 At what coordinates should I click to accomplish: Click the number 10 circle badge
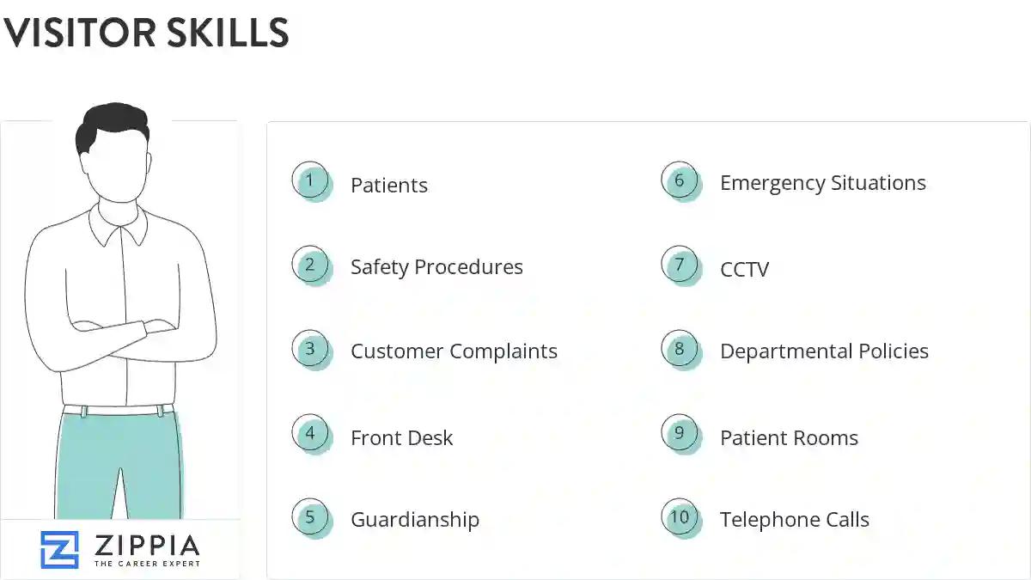tap(680, 517)
